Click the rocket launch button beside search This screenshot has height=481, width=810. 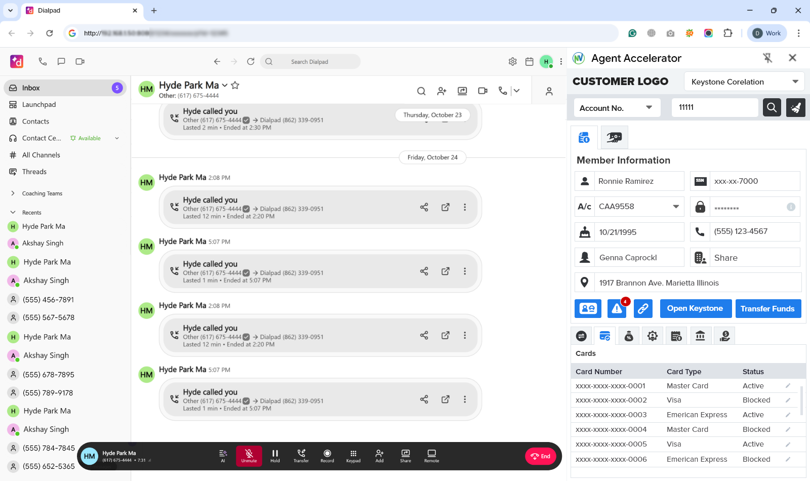coord(796,107)
